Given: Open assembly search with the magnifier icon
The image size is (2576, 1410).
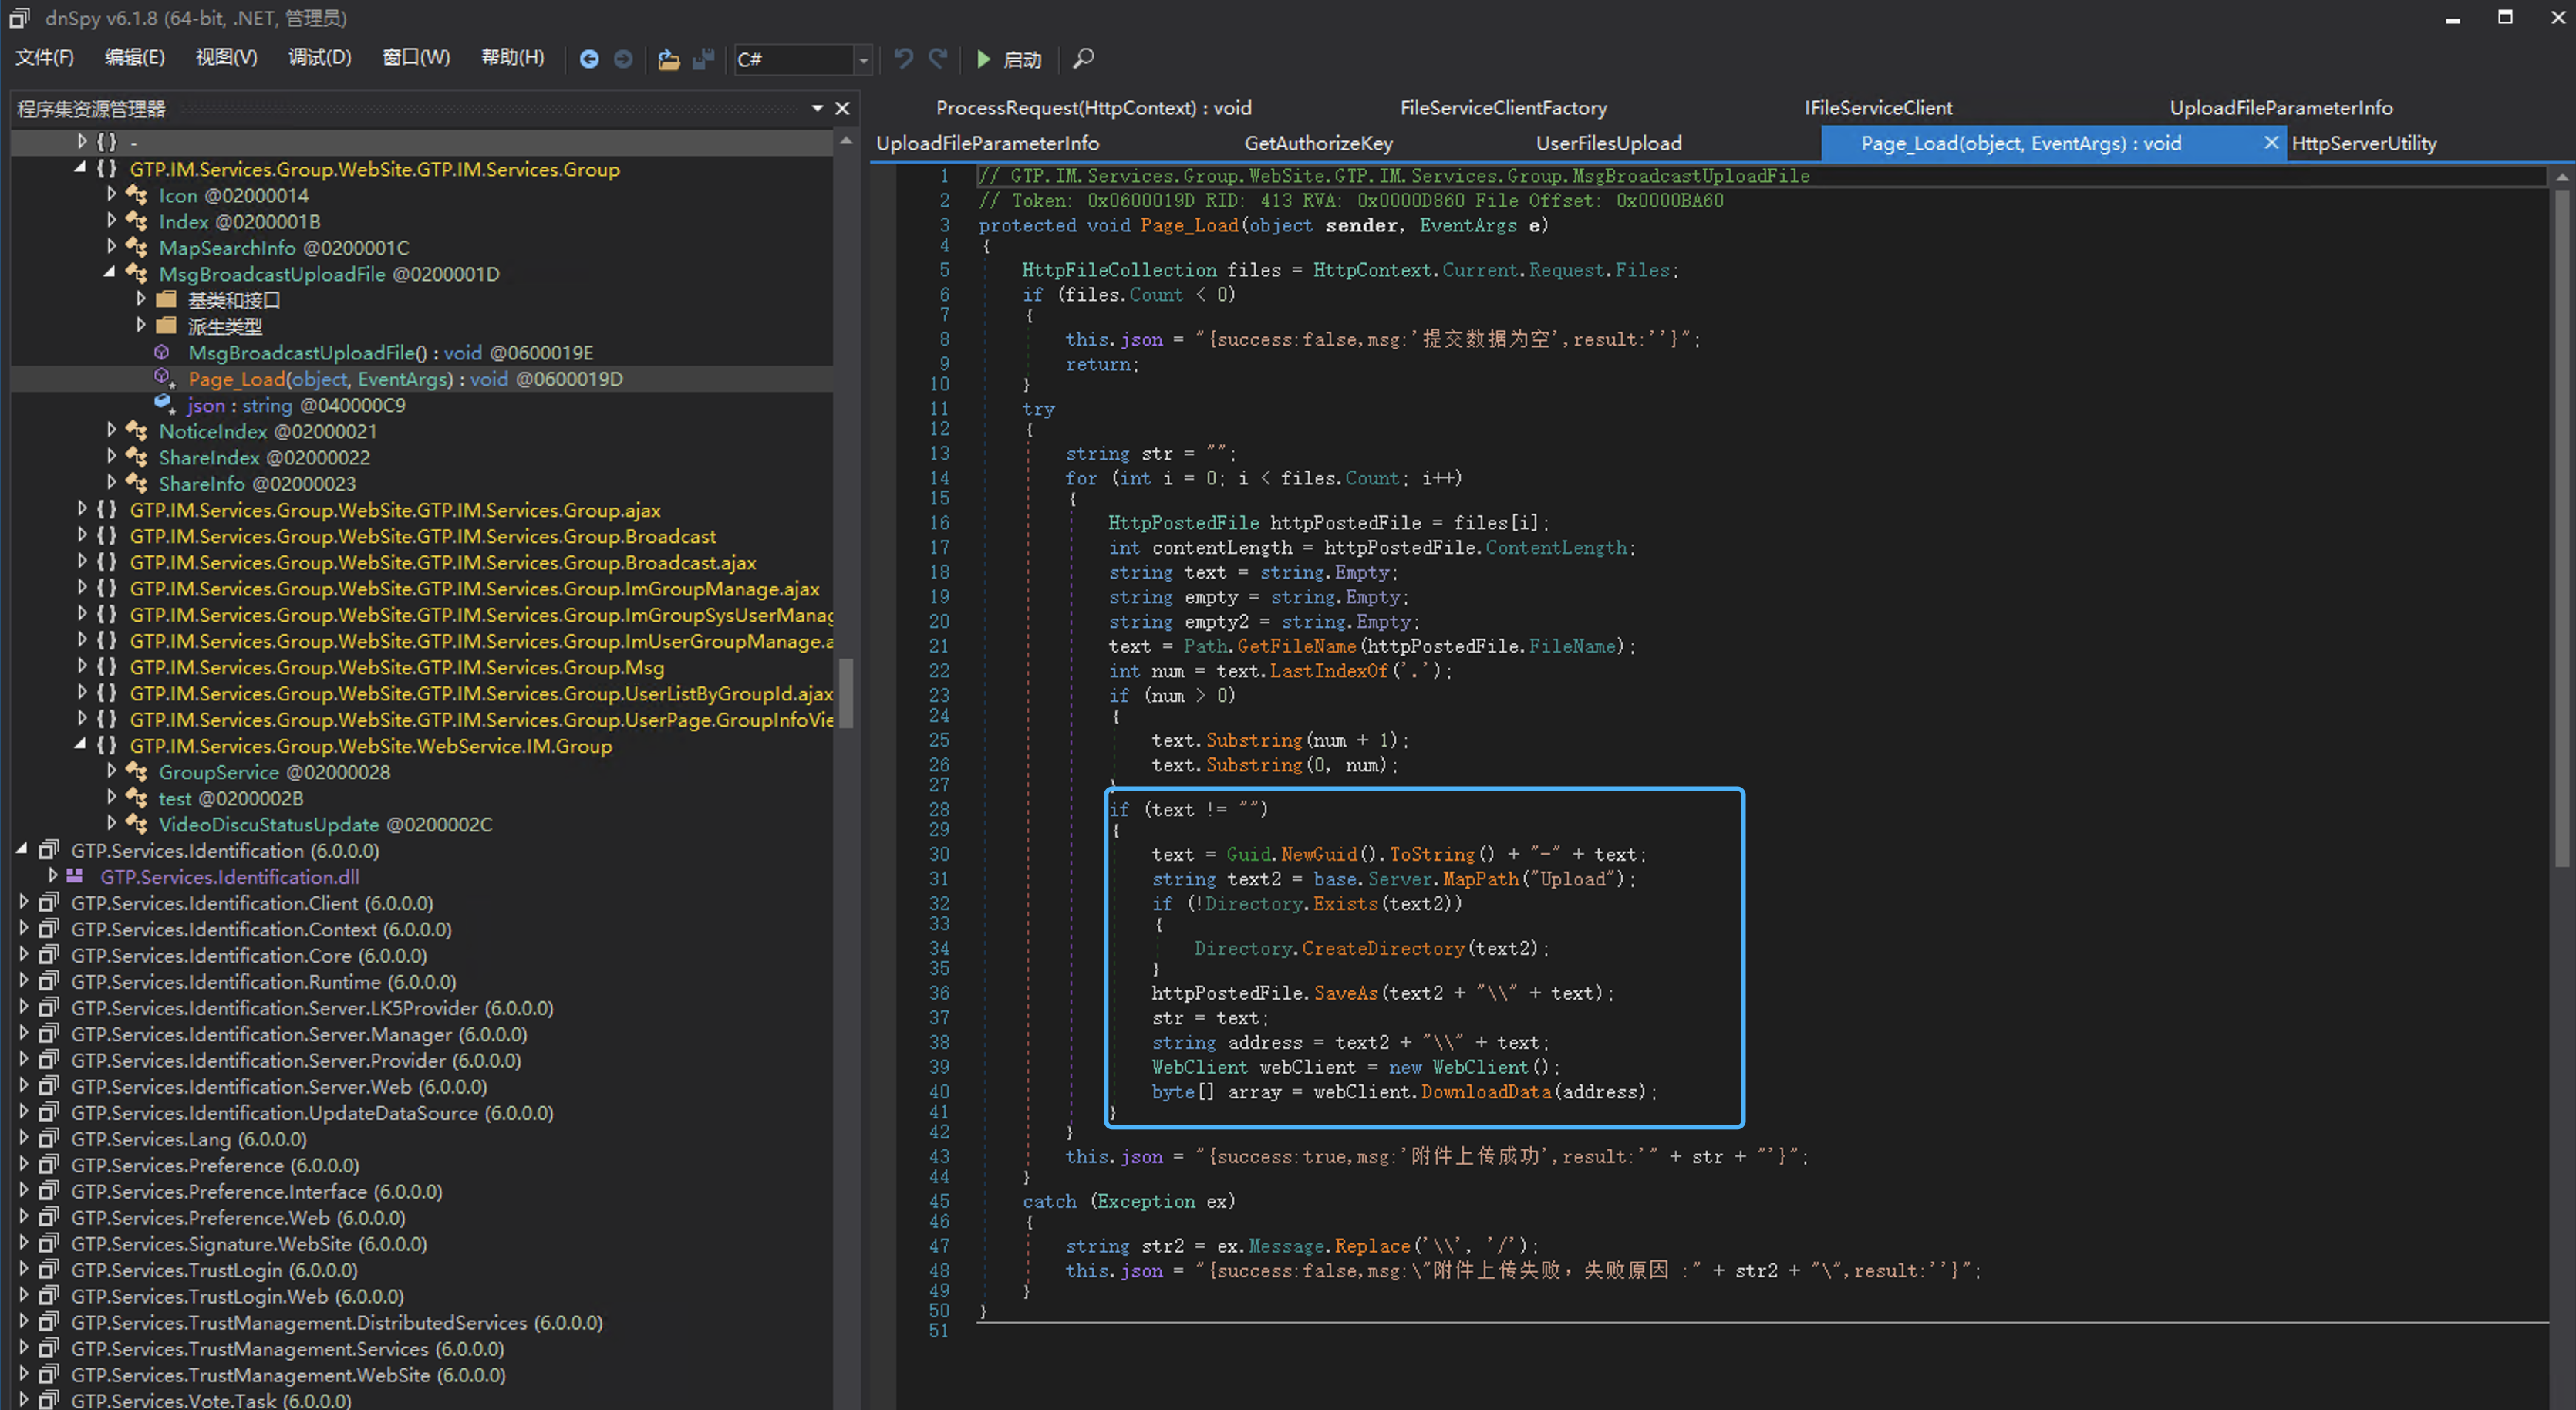Looking at the screenshot, I should 1083,59.
